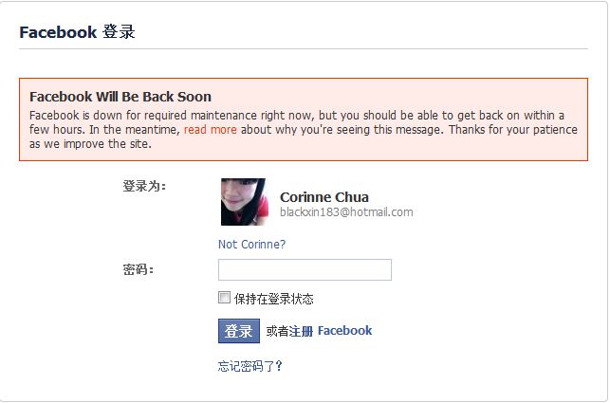Open the 忘记密码了? forgot password link
Viewport: 610px width, 403px height.
coord(250,366)
